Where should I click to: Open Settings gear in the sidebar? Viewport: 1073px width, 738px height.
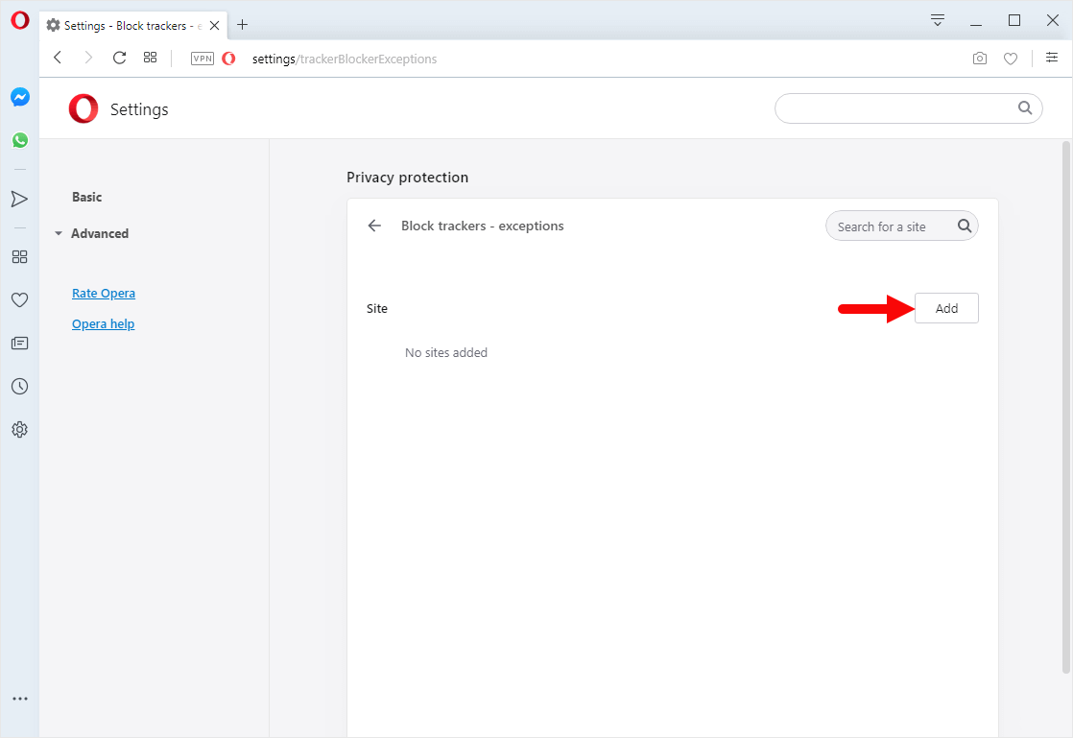[x=20, y=430]
